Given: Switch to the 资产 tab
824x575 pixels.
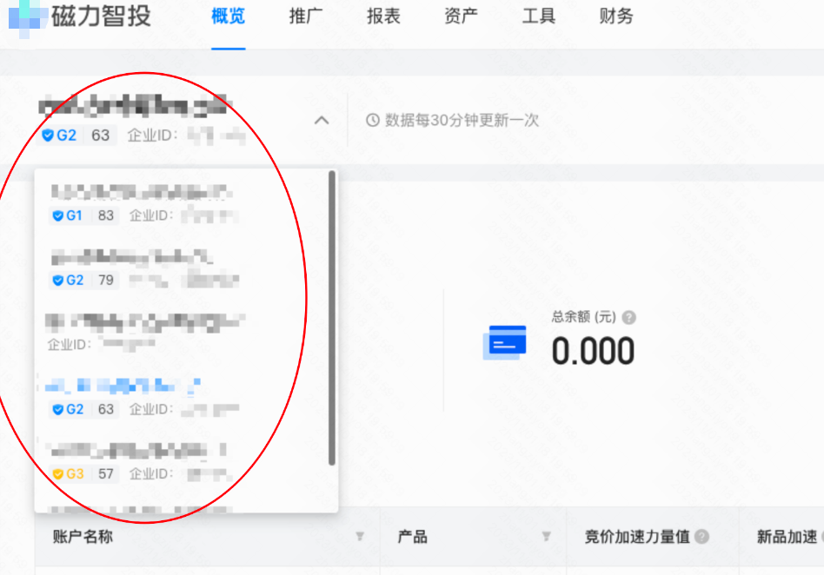Looking at the screenshot, I should pos(460,17).
